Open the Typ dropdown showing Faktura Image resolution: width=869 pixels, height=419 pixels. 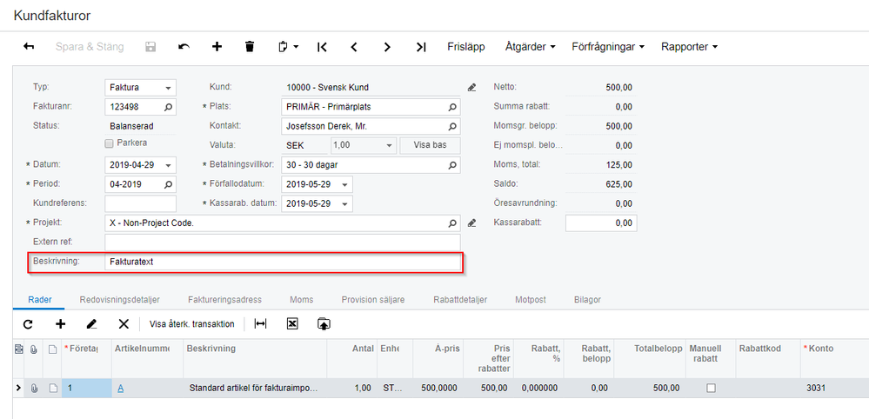coord(168,88)
